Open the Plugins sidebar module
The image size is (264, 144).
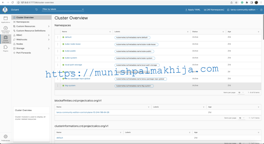click(6, 48)
